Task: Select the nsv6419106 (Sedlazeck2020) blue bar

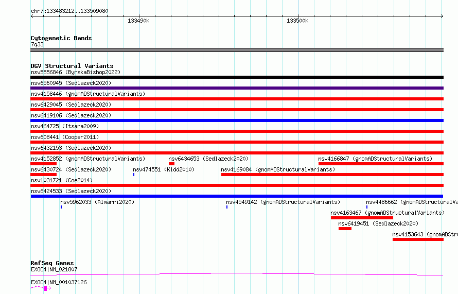Action: pyautogui.click(x=237, y=120)
